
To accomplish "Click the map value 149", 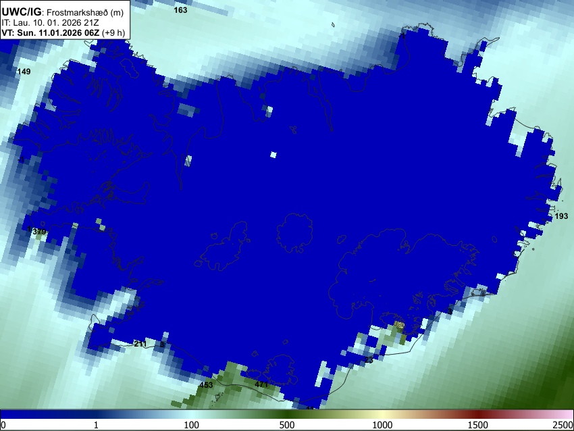I will pos(24,72).
